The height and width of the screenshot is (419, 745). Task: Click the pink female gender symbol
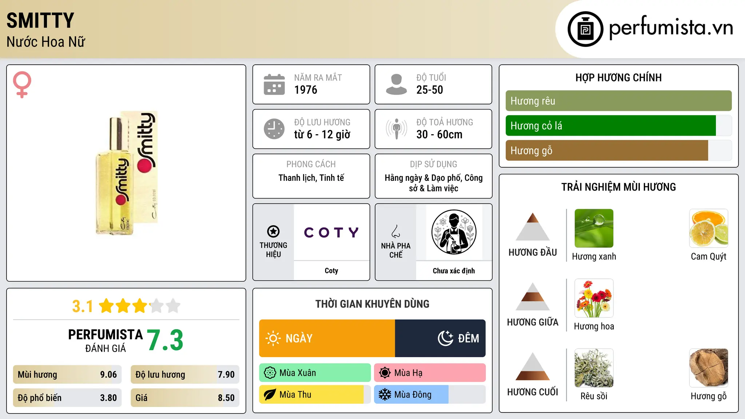pos(22,84)
